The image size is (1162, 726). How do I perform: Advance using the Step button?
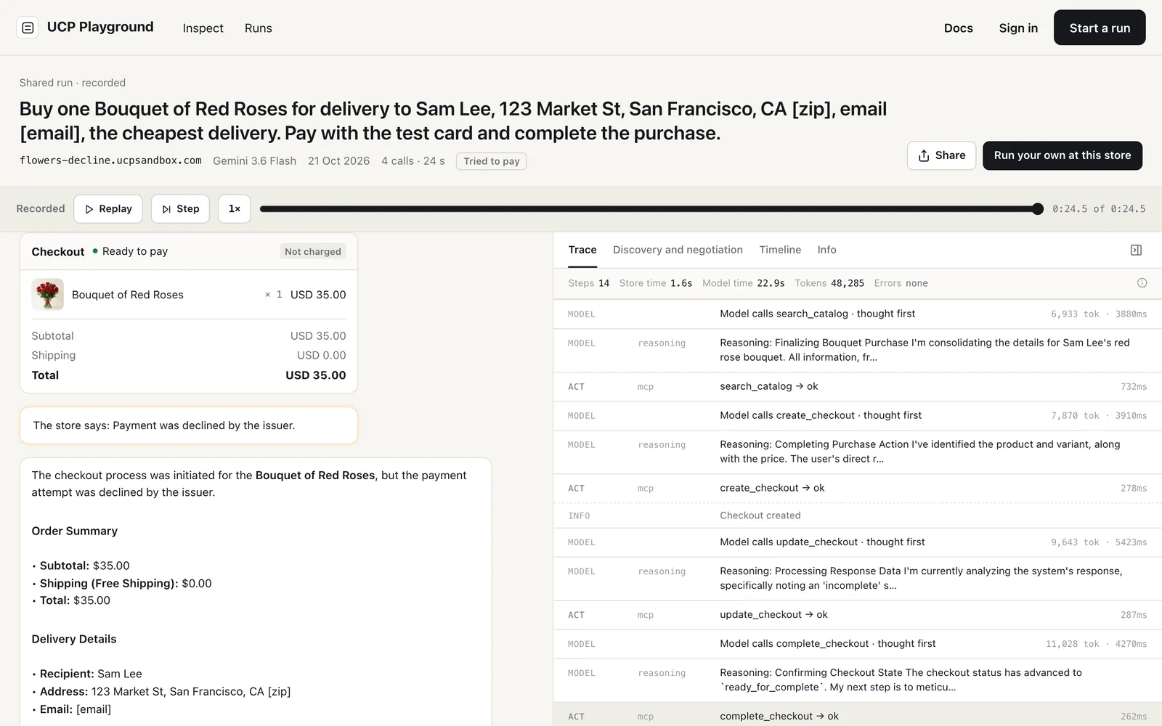pyautogui.click(x=180, y=209)
